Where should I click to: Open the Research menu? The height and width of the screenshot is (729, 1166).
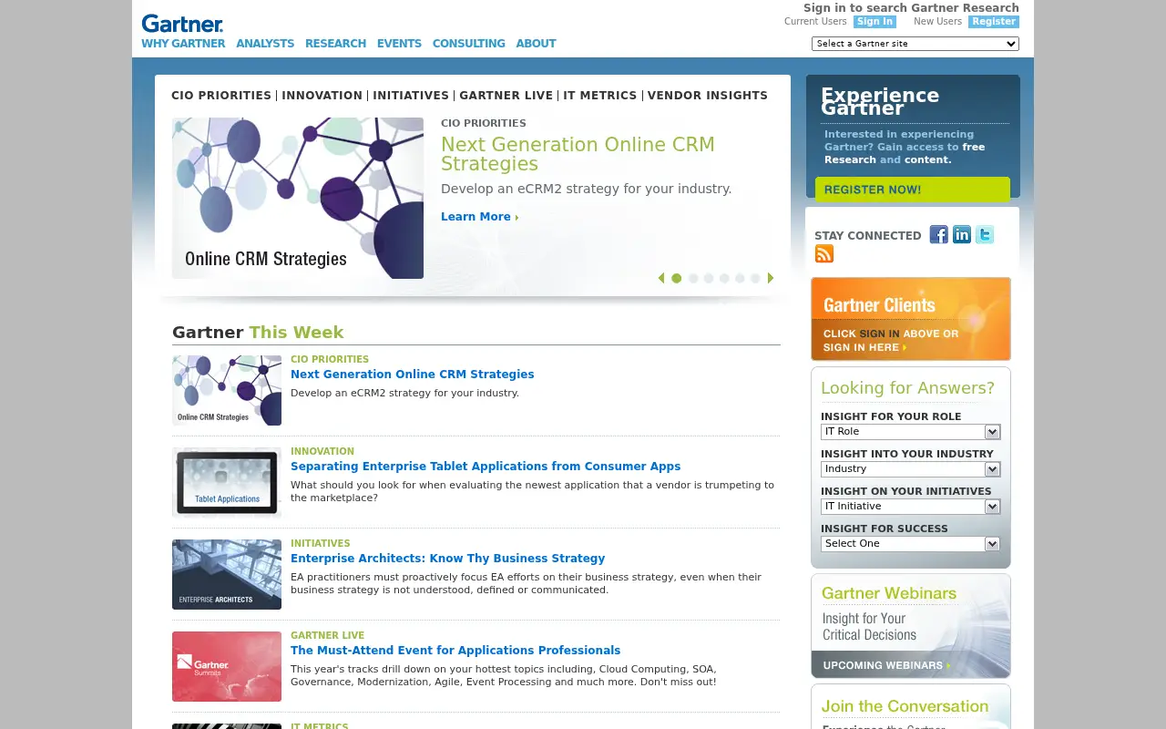coord(335,44)
